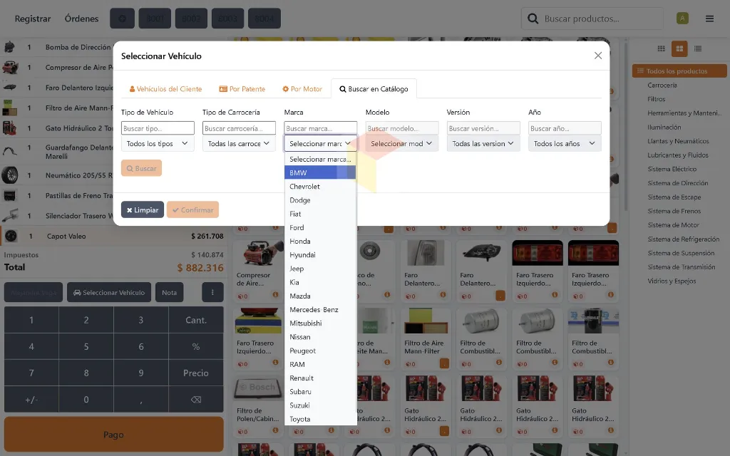Open Filtro de Polen/Cabin product card
The height and width of the screenshot is (456, 730).
[257, 406]
